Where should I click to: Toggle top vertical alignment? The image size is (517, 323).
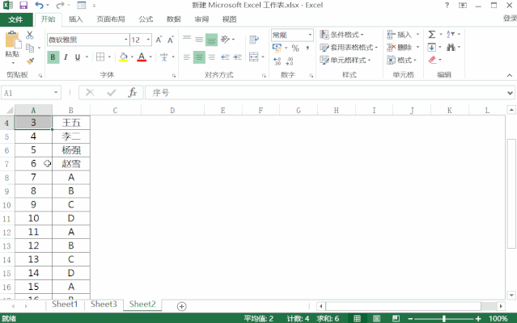point(187,40)
